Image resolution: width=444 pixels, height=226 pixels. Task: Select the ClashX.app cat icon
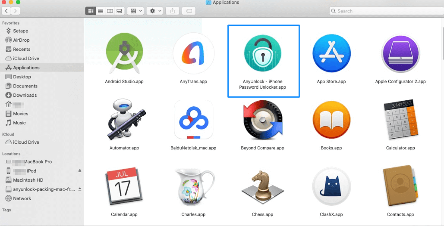[x=331, y=186]
